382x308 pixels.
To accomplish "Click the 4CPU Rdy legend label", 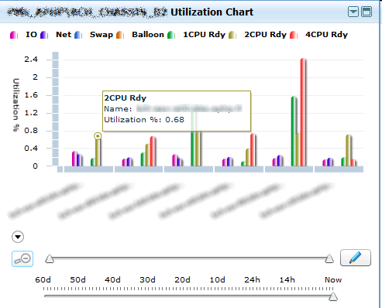I will click(x=326, y=35).
